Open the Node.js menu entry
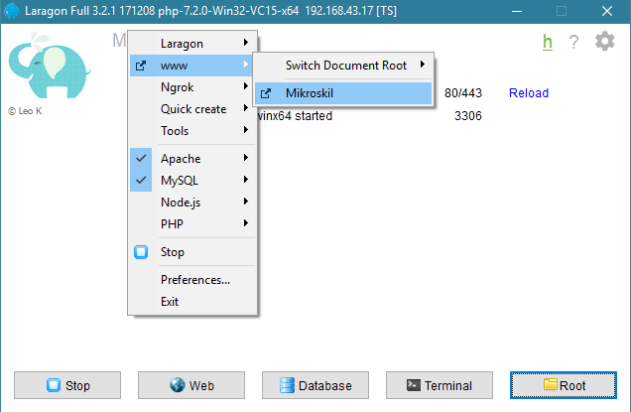The width and height of the screenshot is (631, 412). 192,203
